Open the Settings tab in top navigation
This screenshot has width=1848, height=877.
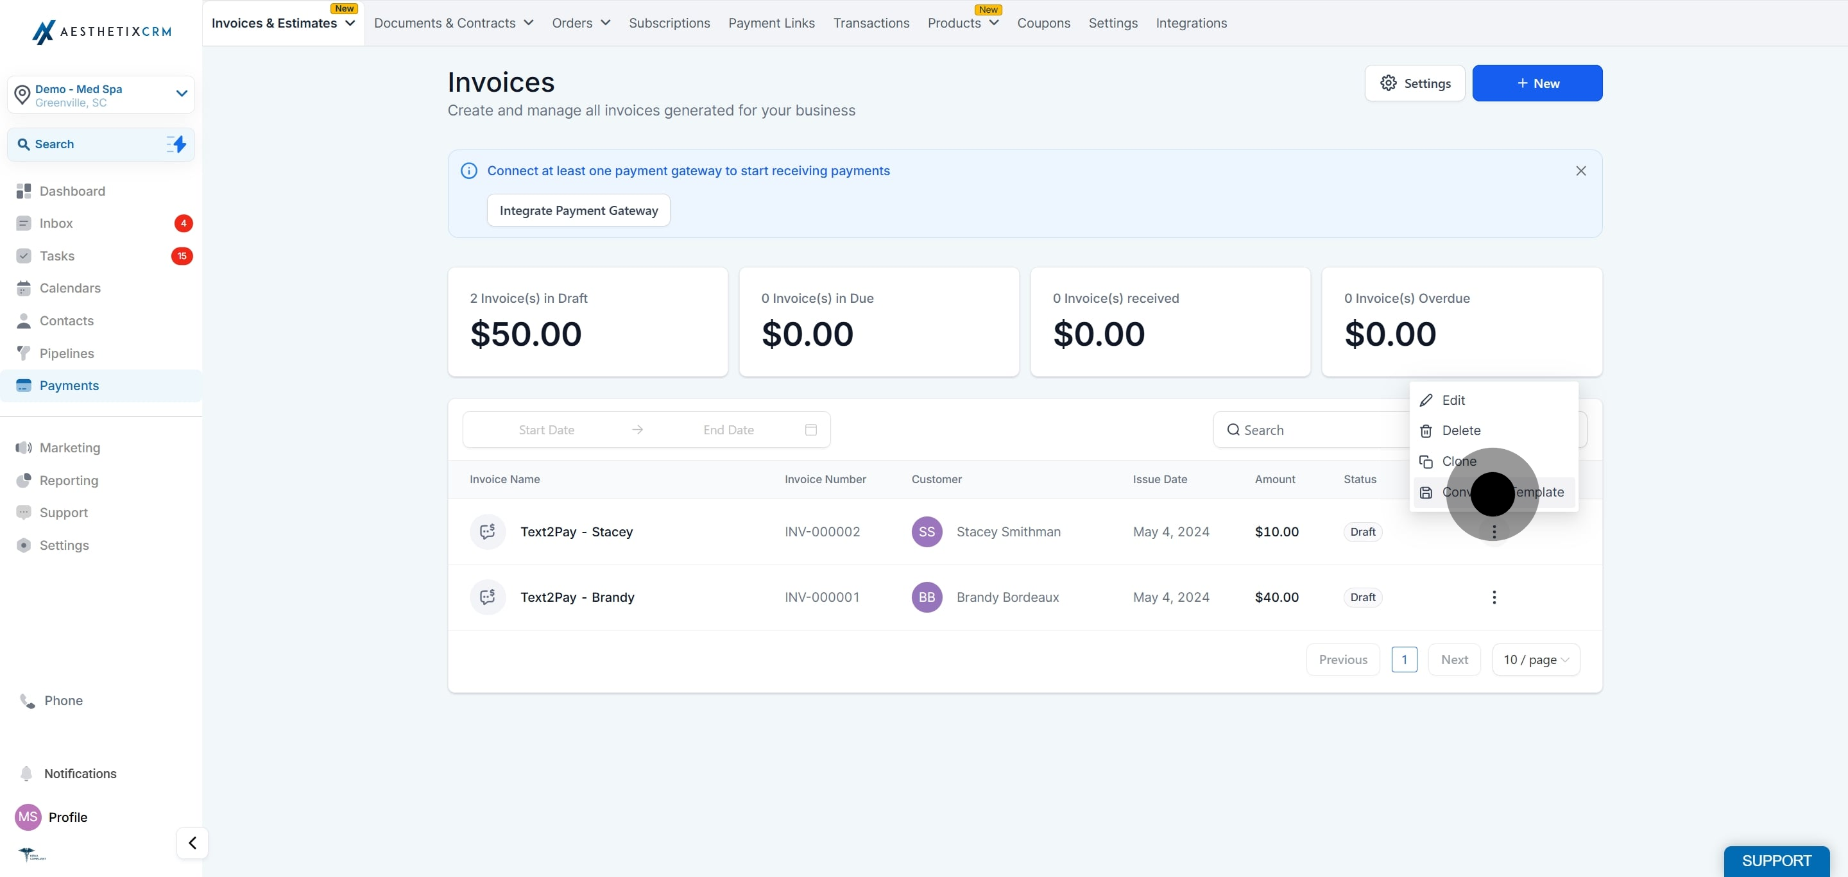pyautogui.click(x=1113, y=23)
